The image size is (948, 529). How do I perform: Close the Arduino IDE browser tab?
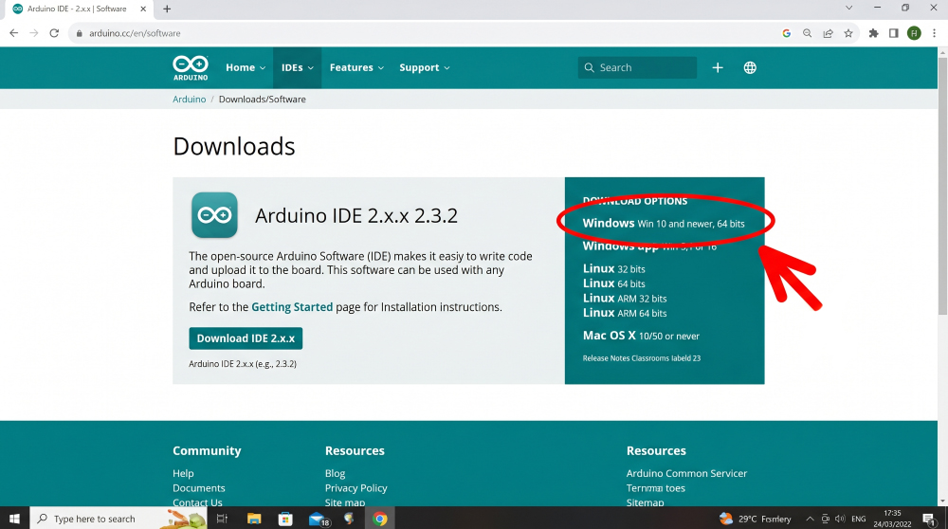pyautogui.click(x=143, y=9)
